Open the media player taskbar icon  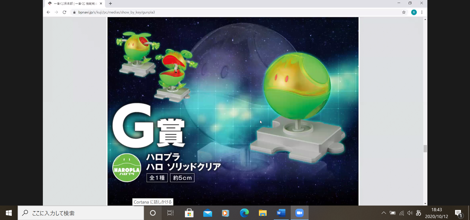[x=226, y=213]
